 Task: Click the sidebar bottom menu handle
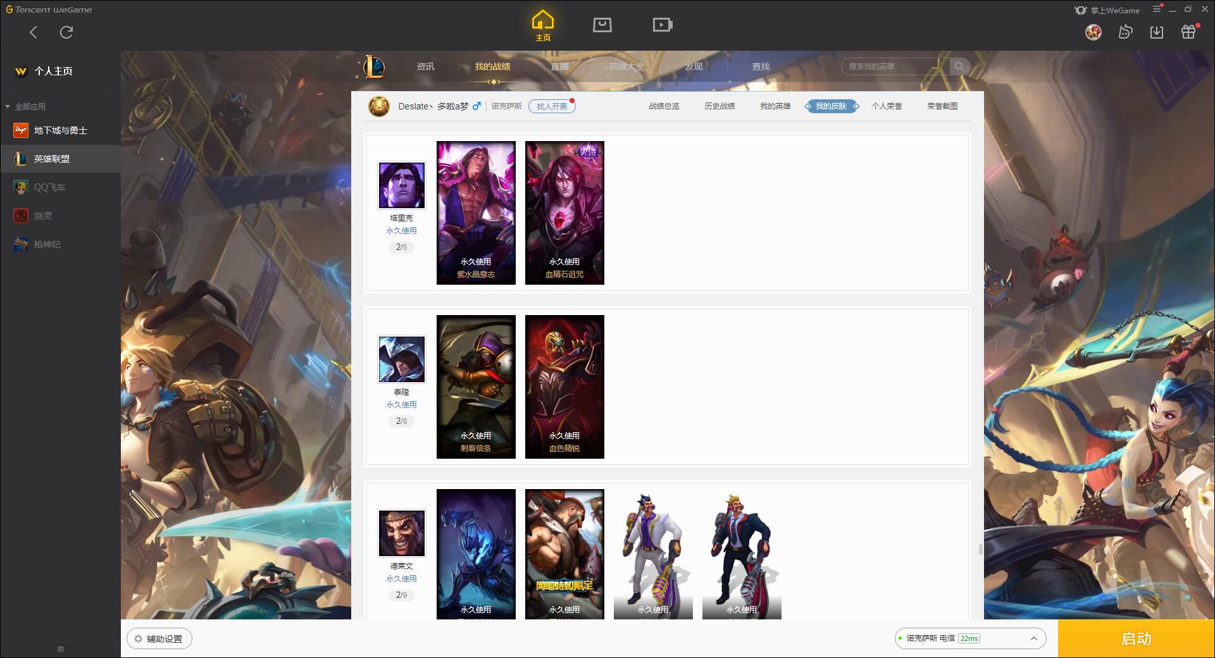click(61, 649)
